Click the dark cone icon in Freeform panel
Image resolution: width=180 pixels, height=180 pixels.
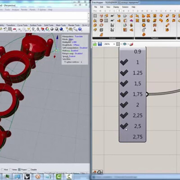pos(155,30)
